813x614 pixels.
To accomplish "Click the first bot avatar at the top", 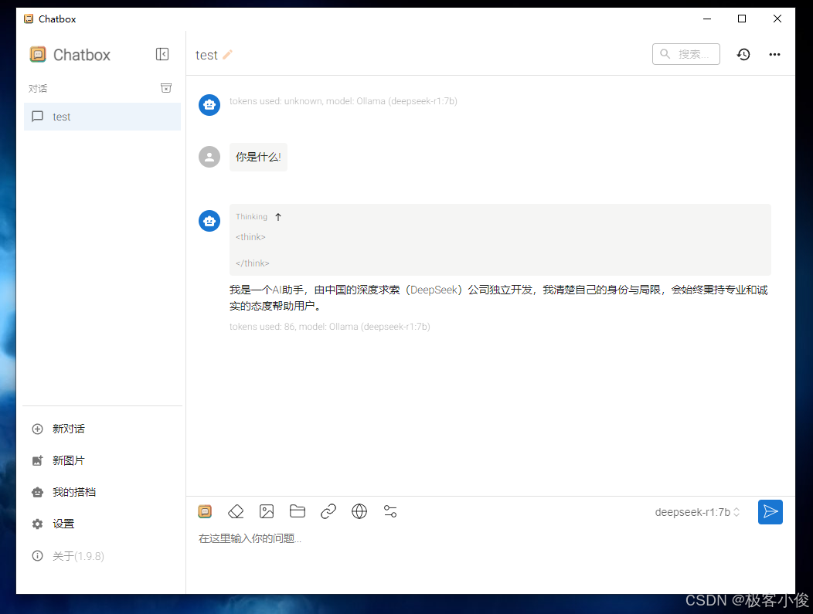I will coord(209,105).
